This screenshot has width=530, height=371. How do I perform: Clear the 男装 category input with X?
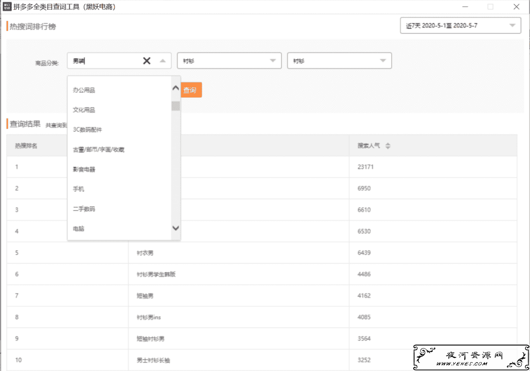[x=147, y=61]
